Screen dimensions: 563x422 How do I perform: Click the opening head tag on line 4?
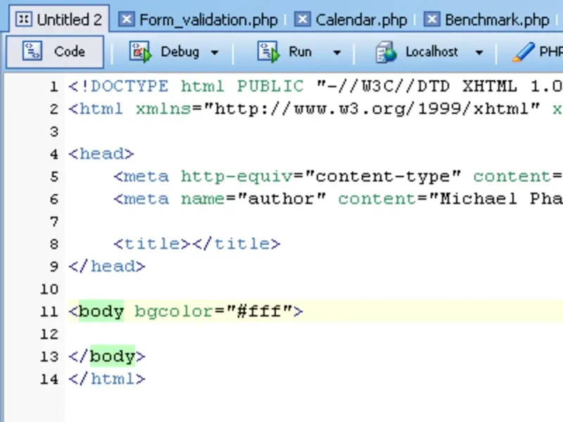coord(101,154)
